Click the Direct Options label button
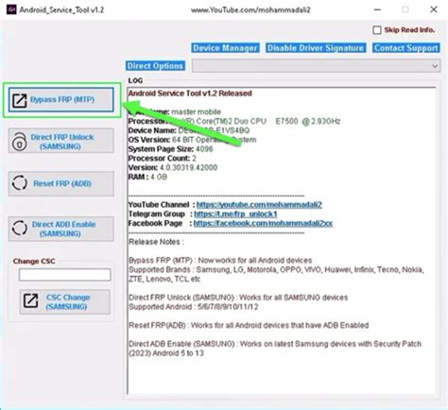The width and height of the screenshot is (448, 410). point(155,66)
